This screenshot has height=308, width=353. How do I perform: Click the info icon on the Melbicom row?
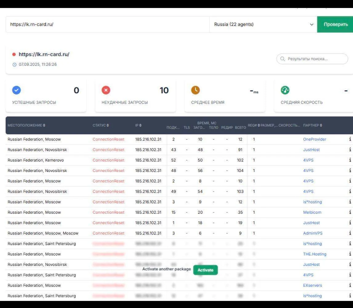(x=350, y=212)
